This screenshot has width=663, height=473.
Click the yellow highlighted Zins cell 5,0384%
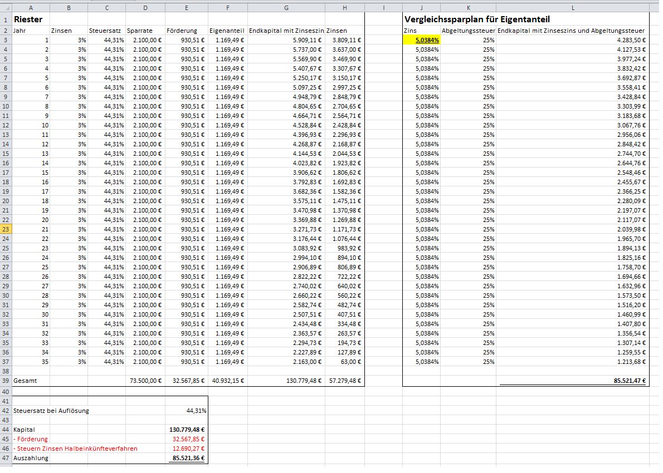(422, 40)
